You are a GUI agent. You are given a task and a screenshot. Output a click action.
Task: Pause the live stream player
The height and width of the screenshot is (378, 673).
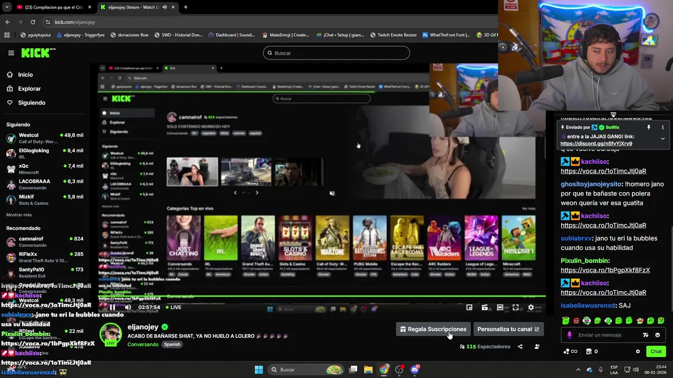tap(112, 307)
